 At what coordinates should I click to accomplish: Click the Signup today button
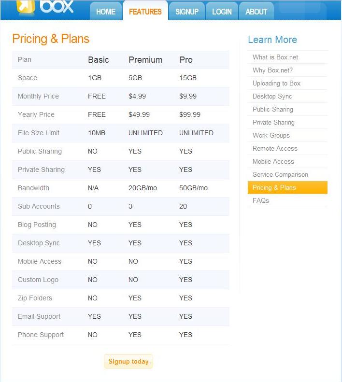[x=128, y=361]
